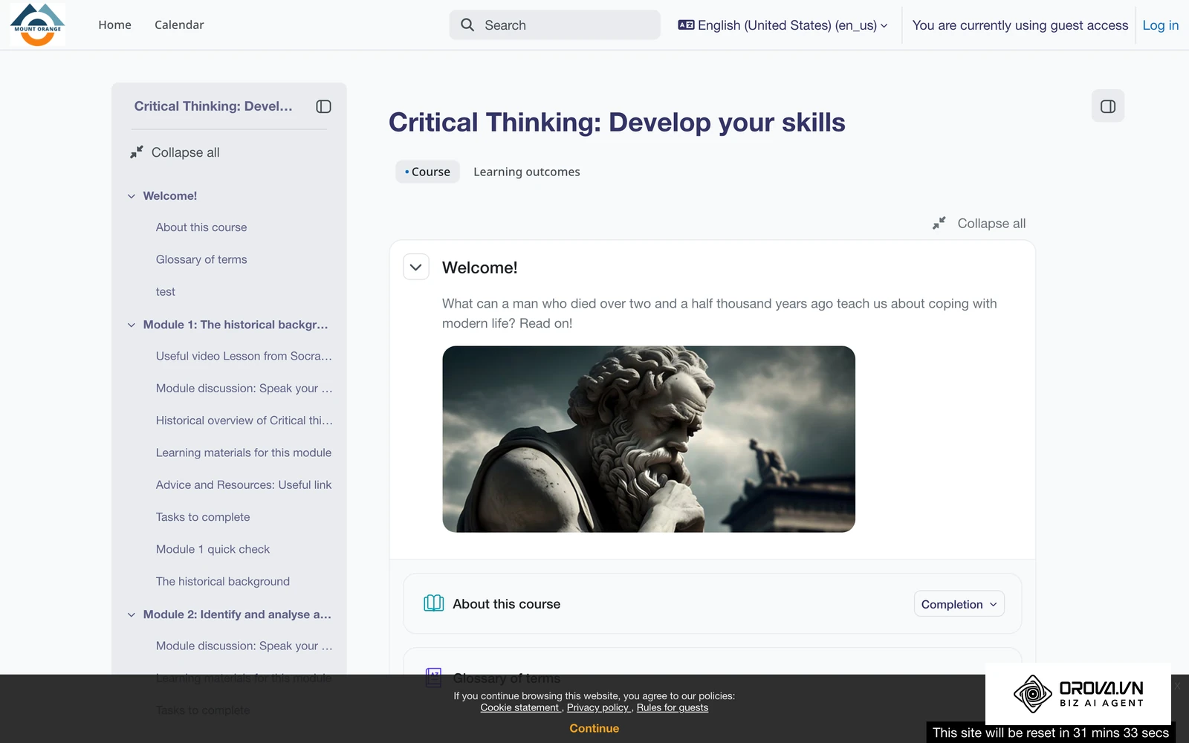
Task: Click the Welcome! section heading
Action: (480, 267)
